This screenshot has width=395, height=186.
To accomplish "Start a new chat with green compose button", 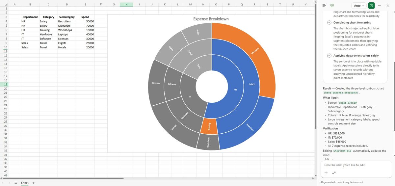I will (x=372, y=6).
